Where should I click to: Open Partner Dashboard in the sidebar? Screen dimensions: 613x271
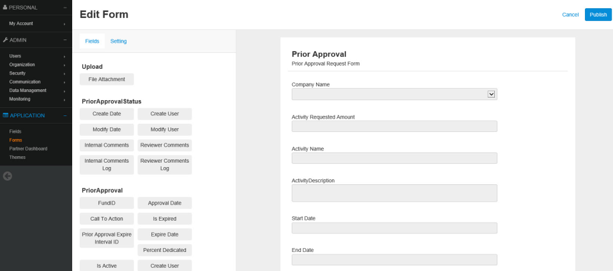click(x=28, y=149)
